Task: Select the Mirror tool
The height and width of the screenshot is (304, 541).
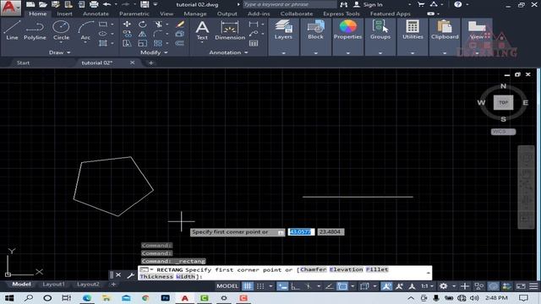Action: point(143,34)
